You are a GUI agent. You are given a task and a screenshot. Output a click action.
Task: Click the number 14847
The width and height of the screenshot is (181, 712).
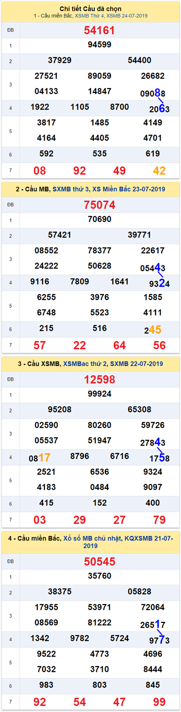[x=100, y=91]
